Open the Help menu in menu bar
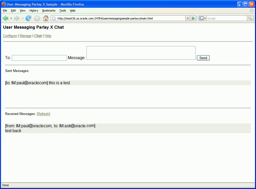 tap(73, 10)
